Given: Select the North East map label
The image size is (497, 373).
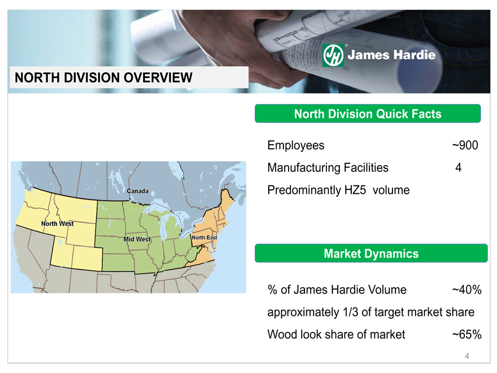Looking at the screenshot, I should [204, 237].
